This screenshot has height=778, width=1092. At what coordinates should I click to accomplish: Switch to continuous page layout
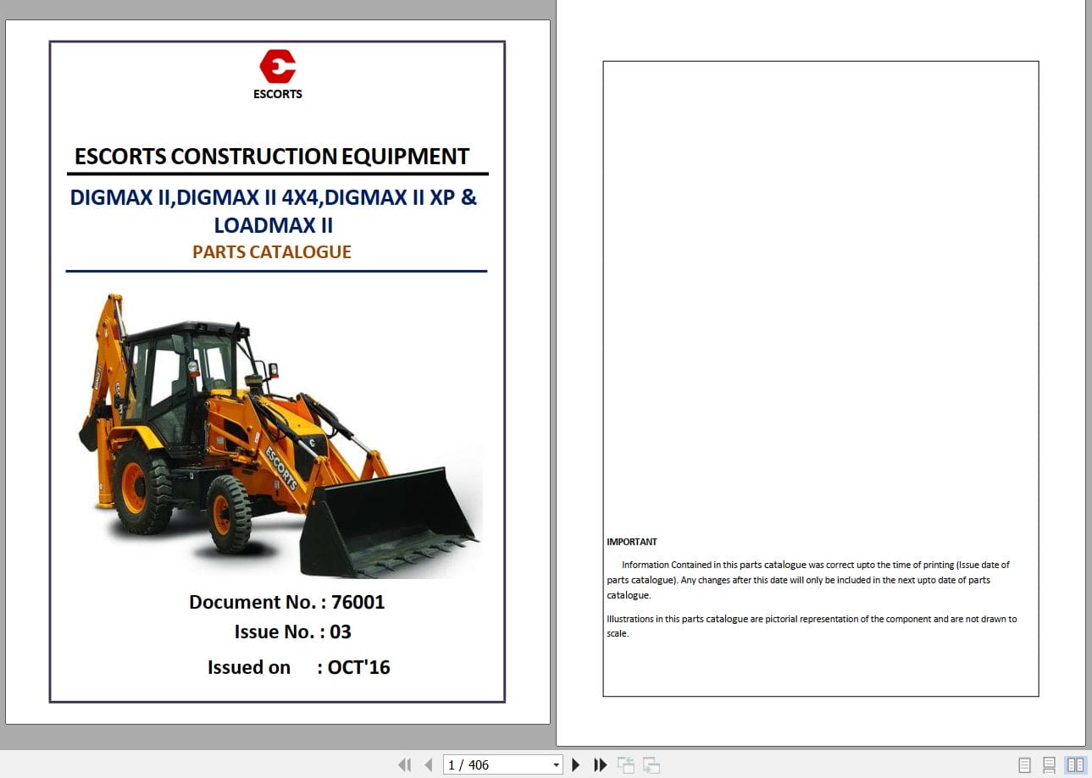click(x=1049, y=764)
